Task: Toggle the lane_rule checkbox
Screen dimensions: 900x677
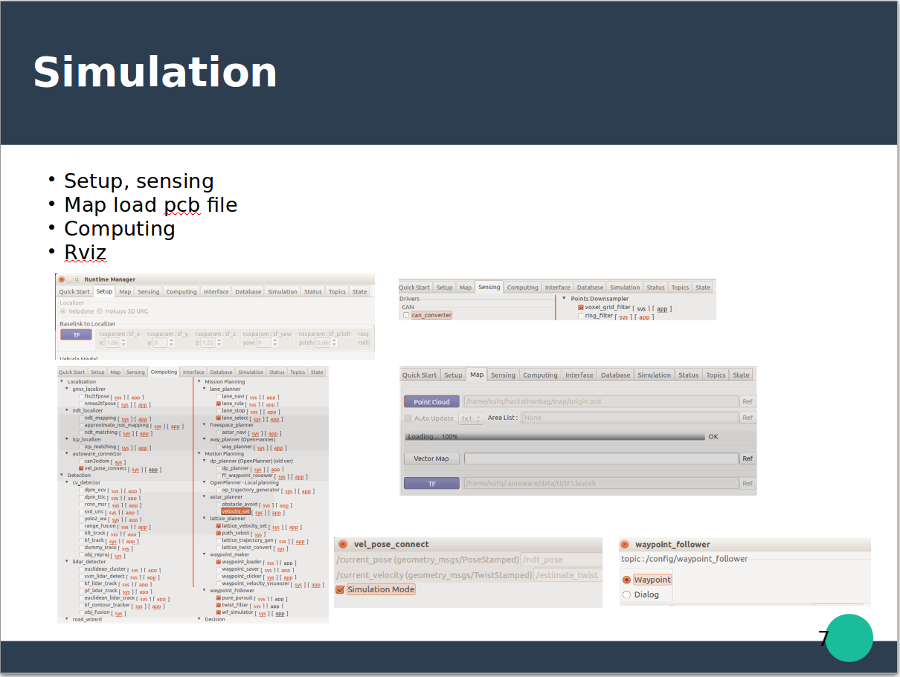Action: coord(219,404)
